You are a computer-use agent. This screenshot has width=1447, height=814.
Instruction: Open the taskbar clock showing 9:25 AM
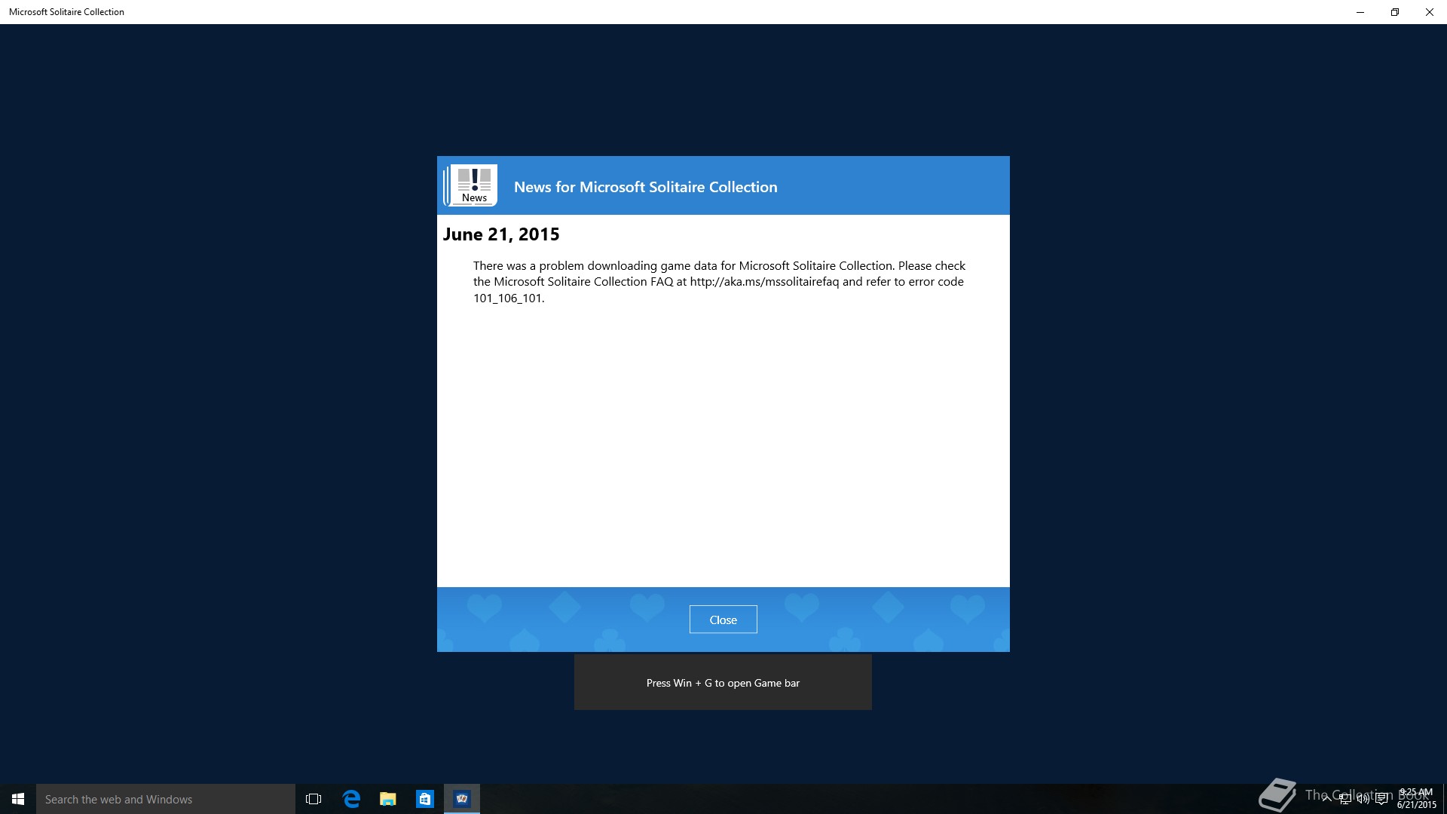click(1417, 799)
